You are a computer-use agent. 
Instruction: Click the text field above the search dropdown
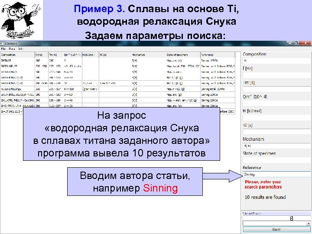click(276, 218)
